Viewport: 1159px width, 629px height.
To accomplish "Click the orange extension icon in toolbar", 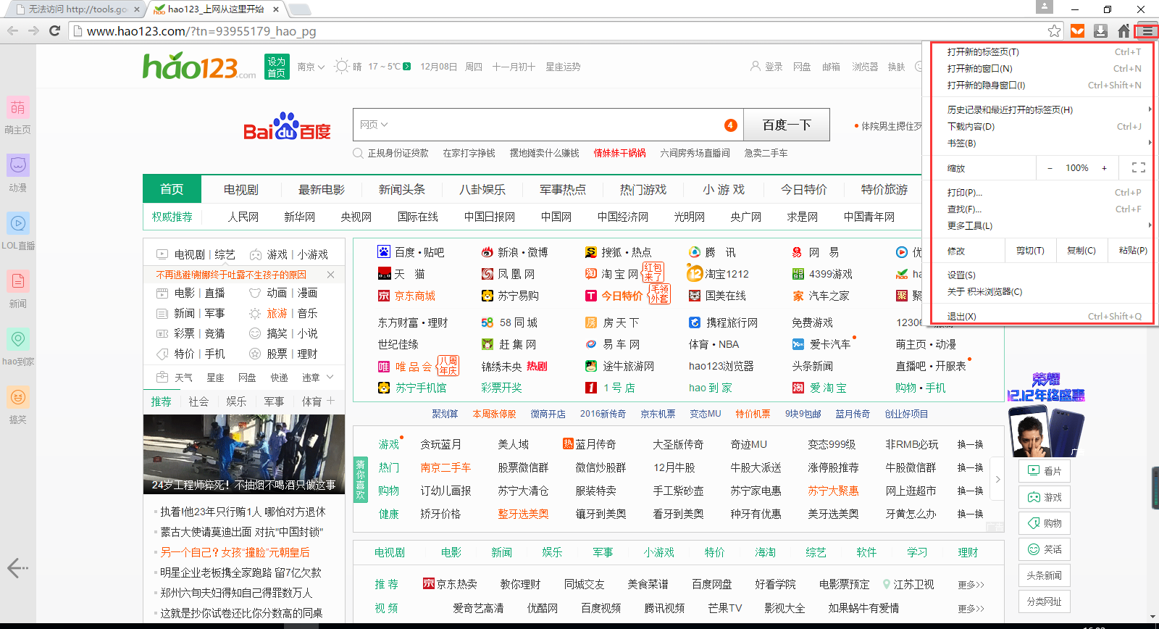I will (x=1077, y=30).
